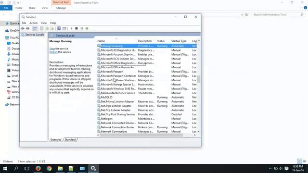Click the Start Service play icon

click(x=71, y=28)
